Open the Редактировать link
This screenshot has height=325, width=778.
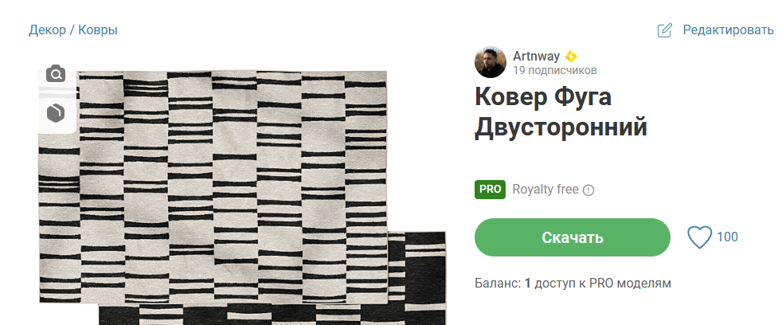pyautogui.click(x=728, y=30)
